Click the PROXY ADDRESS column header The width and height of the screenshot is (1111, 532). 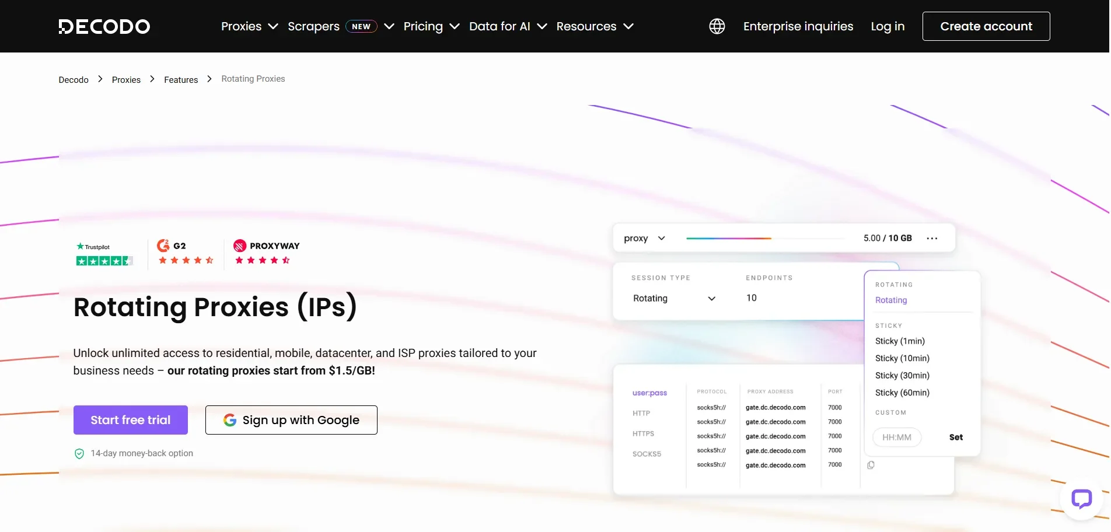[770, 391]
